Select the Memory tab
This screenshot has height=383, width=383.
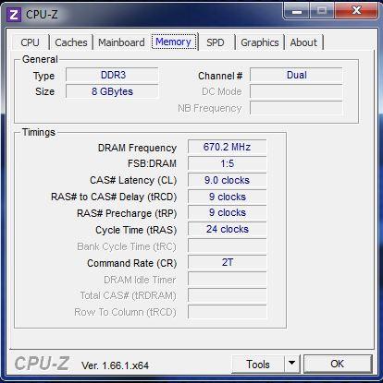(174, 42)
